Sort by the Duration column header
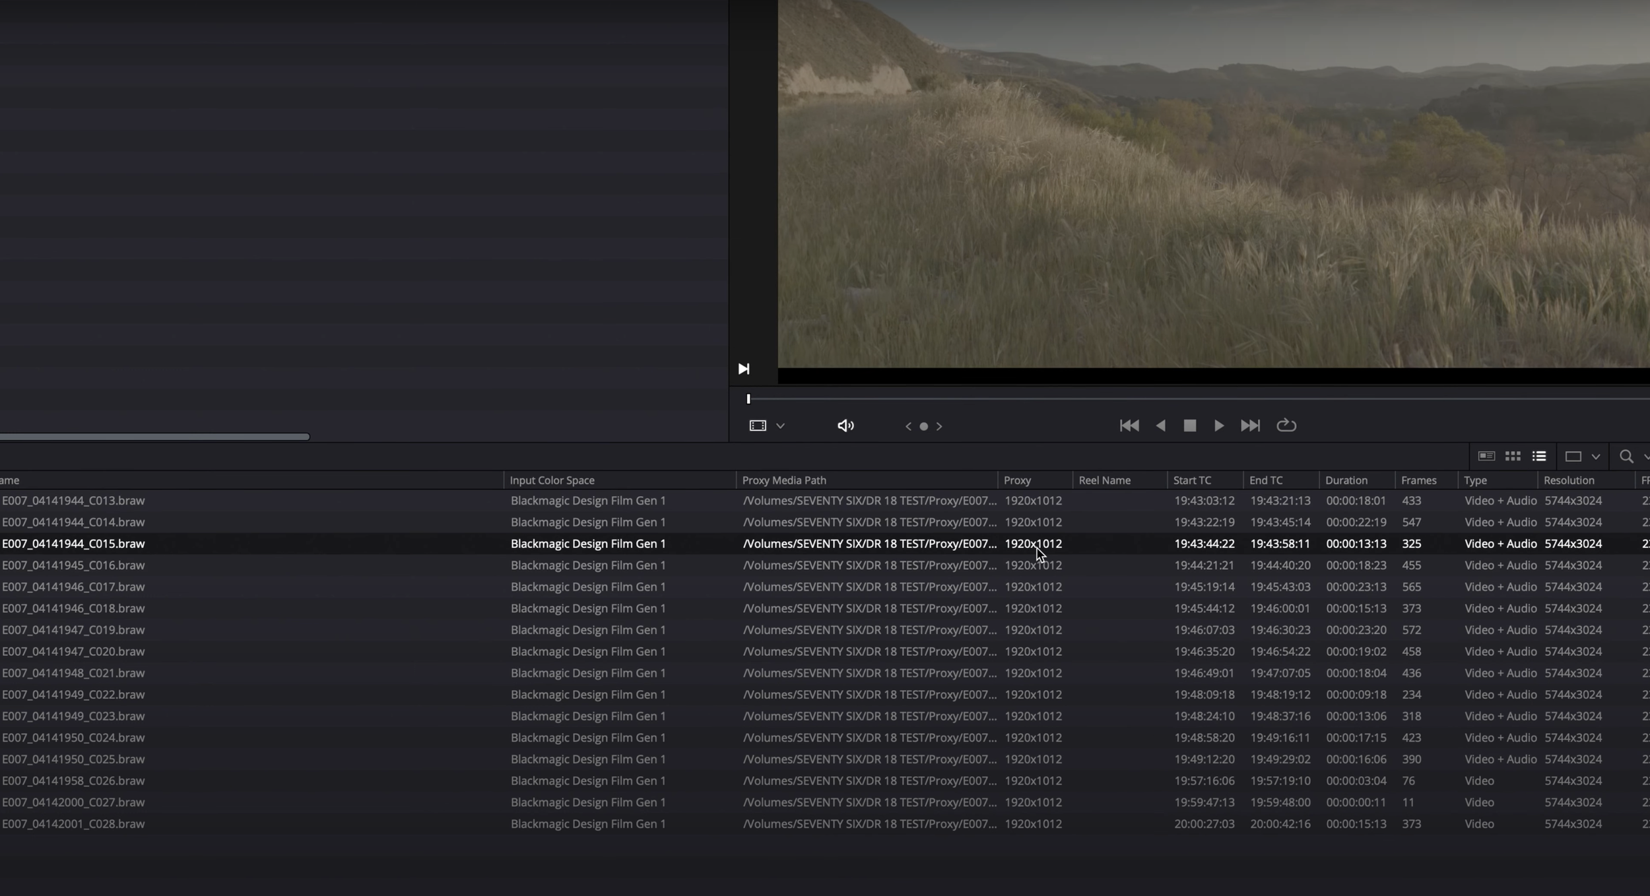Viewport: 1650px width, 896px height. 1346,480
